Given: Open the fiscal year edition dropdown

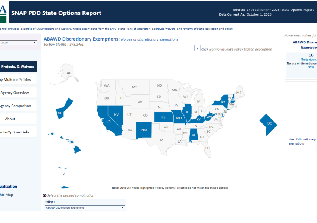Looking at the screenshot, I should [x=18, y=43].
